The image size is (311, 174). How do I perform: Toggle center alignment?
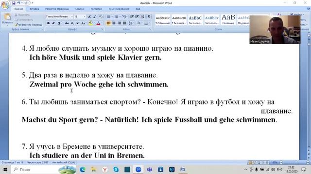click(114, 23)
